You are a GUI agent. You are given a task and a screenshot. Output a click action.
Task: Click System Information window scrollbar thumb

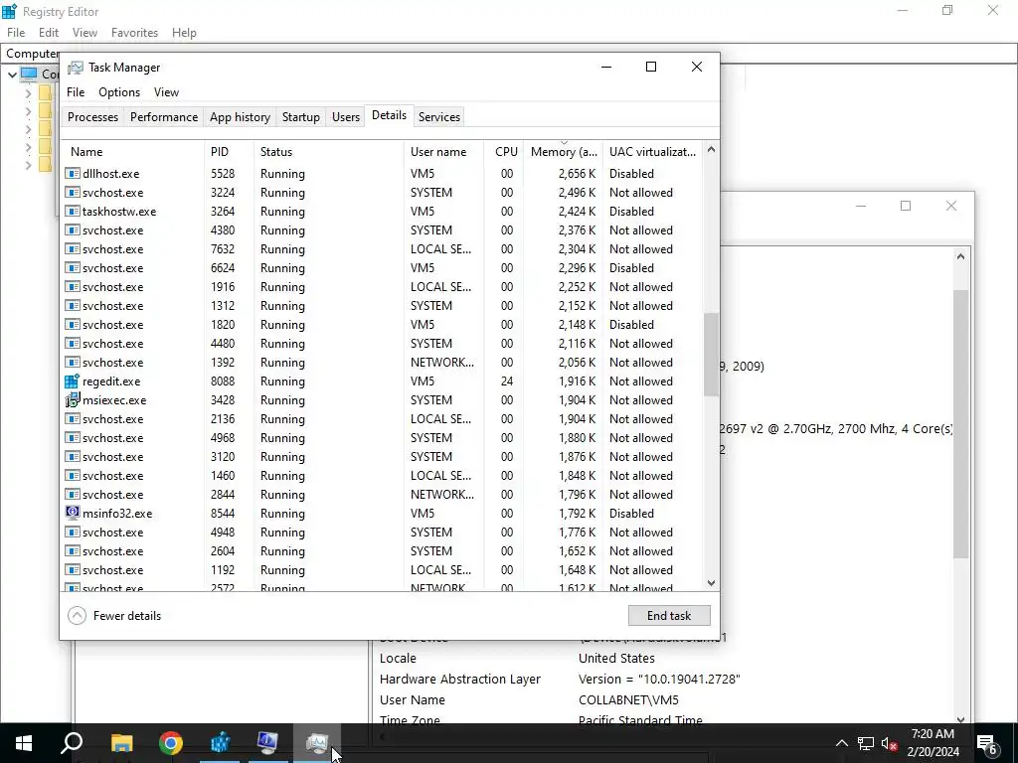pyautogui.click(x=961, y=423)
